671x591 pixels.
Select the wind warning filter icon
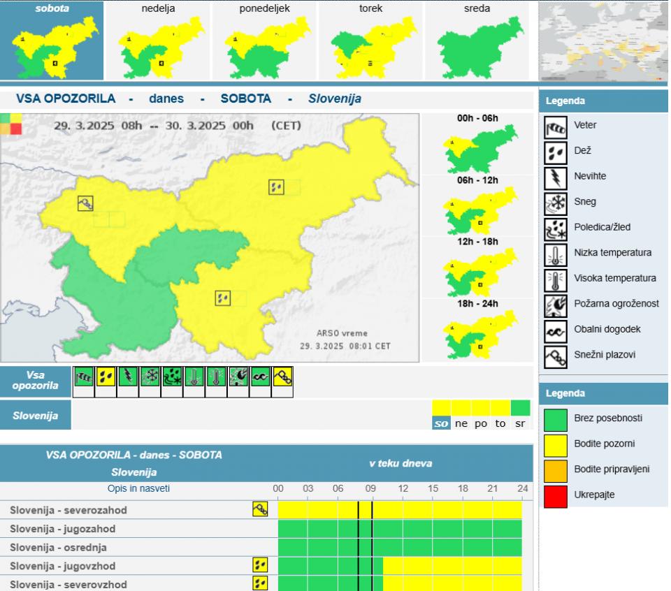tap(84, 377)
